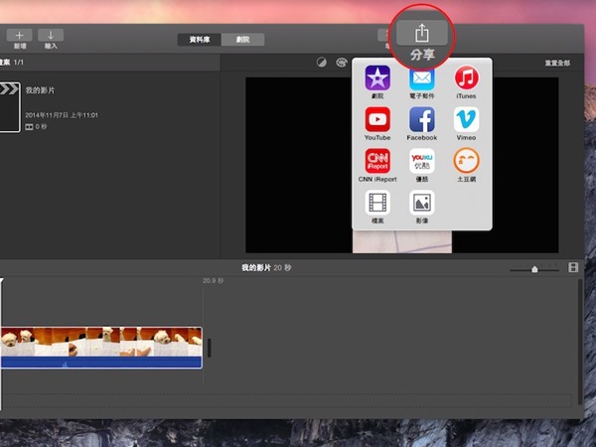Open the color balance adjustment tool
The width and height of the screenshot is (596, 447).
(x=322, y=62)
